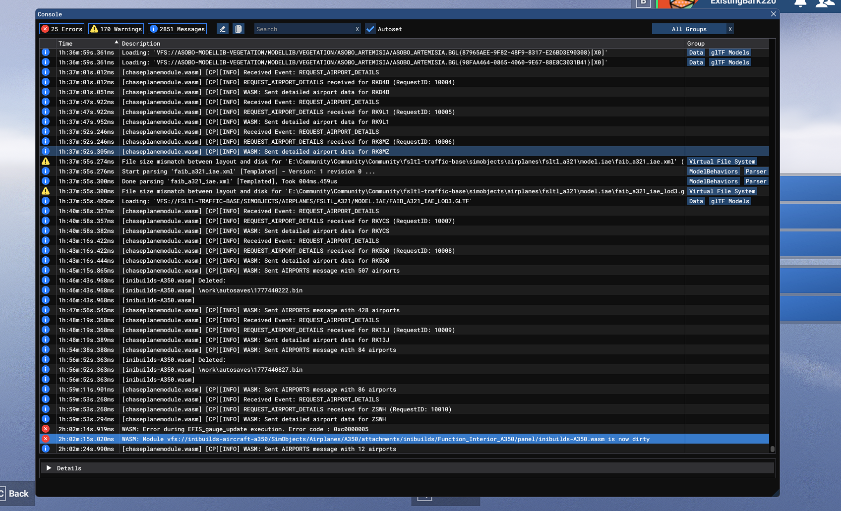Image resolution: width=841 pixels, height=511 pixels.
Task: Uncheck the Autoset checkbox
Action: coord(370,29)
